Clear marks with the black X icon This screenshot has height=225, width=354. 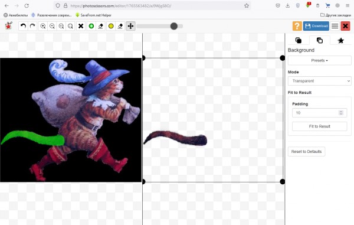pos(81,26)
